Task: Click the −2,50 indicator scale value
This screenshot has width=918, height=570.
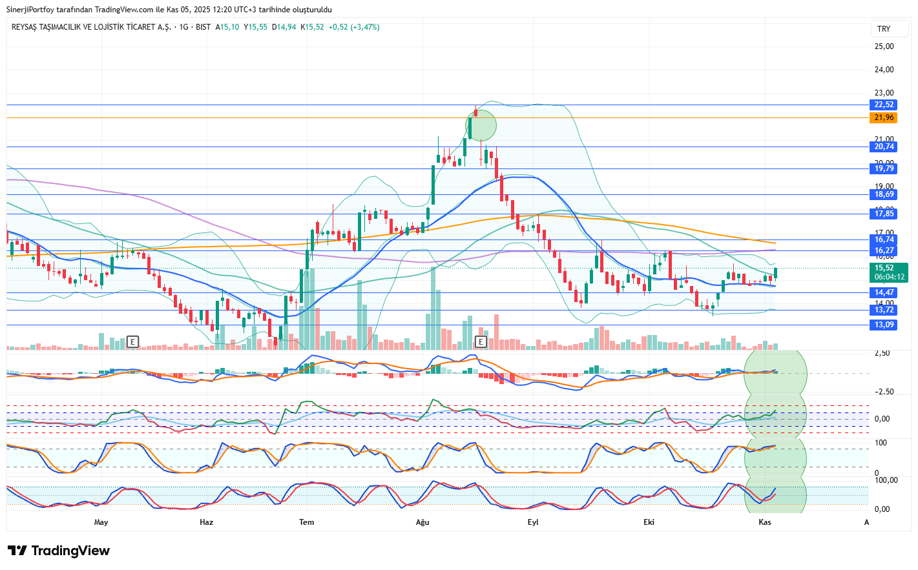Action: (x=884, y=392)
